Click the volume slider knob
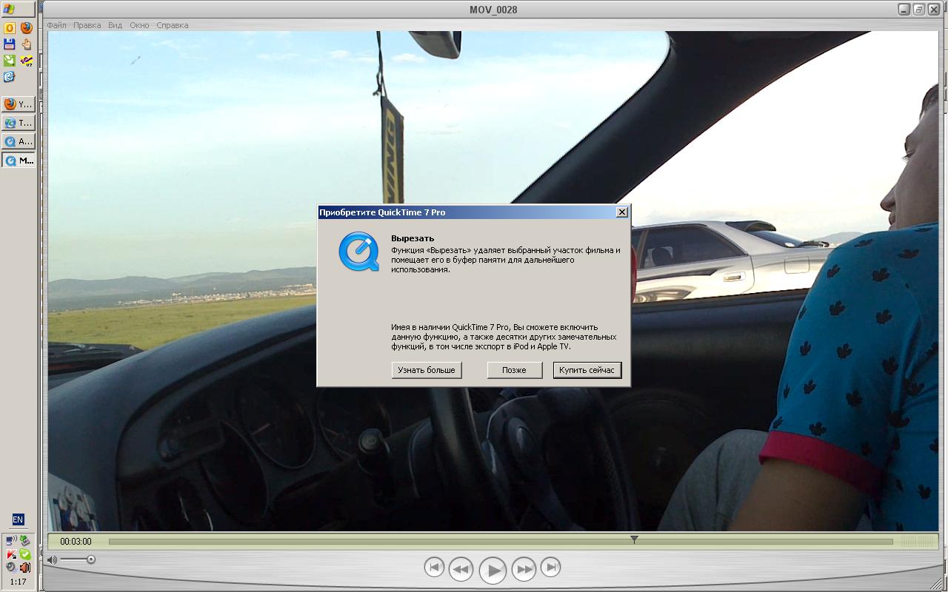The height and width of the screenshot is (592, 948). 90,560
